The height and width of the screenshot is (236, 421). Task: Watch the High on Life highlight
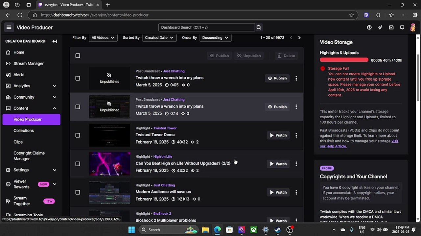pos(278,164)
